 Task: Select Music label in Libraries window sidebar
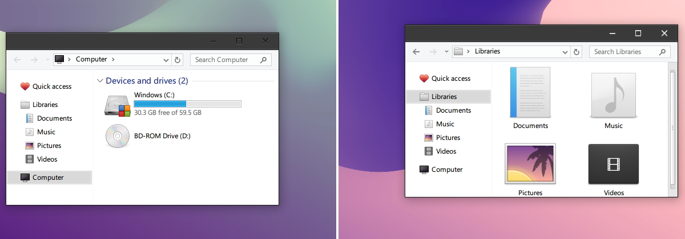tap(445, 124)
